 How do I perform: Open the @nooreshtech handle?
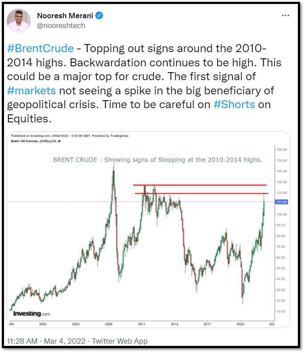[61, 26]
